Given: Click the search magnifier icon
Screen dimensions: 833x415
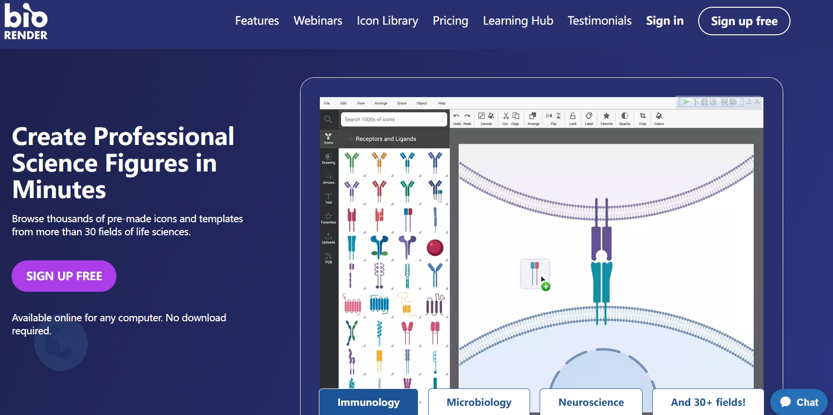Looking at the screenshot, I should (328, 119).
